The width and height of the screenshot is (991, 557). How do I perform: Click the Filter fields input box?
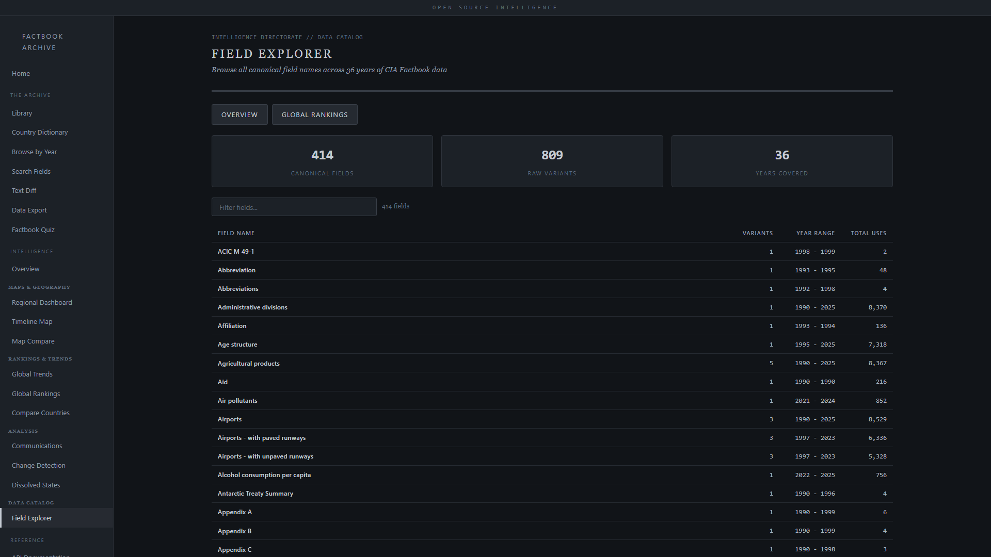[294, 207]
